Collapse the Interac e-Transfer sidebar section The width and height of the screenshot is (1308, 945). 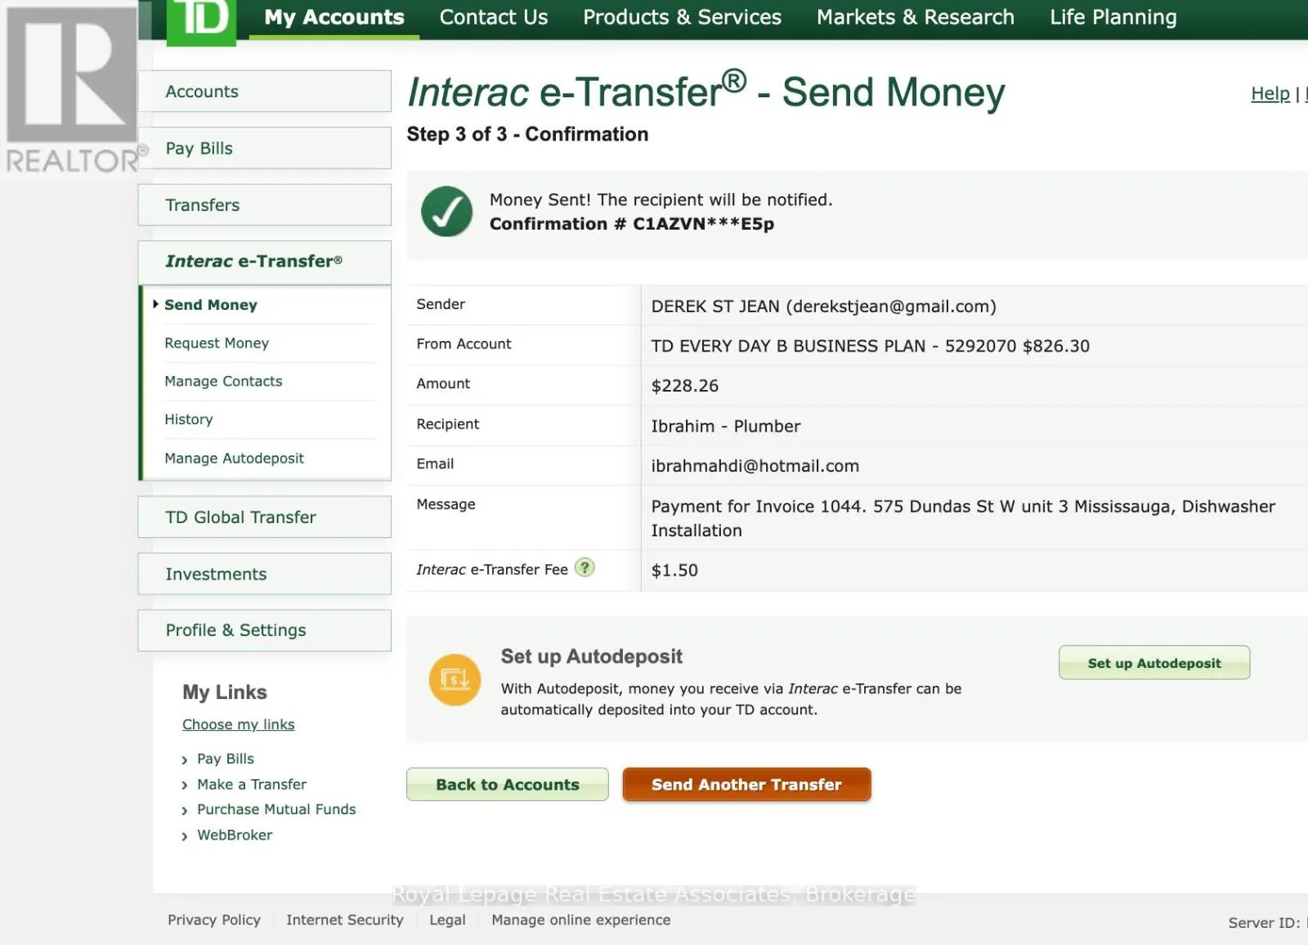pos(265,262)
